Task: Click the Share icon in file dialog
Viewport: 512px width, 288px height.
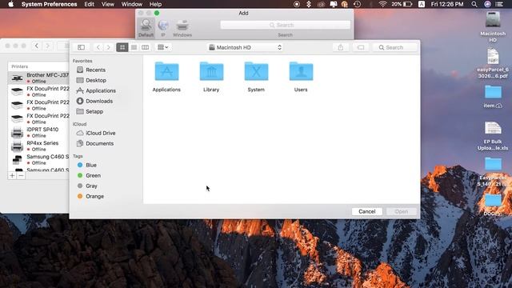Action: (341, 47)
